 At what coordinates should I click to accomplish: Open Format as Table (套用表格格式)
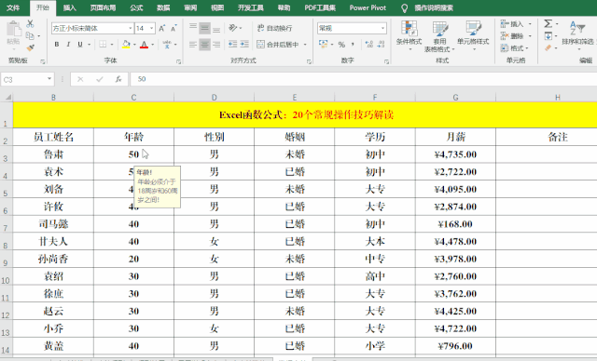[x=439, y=36]
